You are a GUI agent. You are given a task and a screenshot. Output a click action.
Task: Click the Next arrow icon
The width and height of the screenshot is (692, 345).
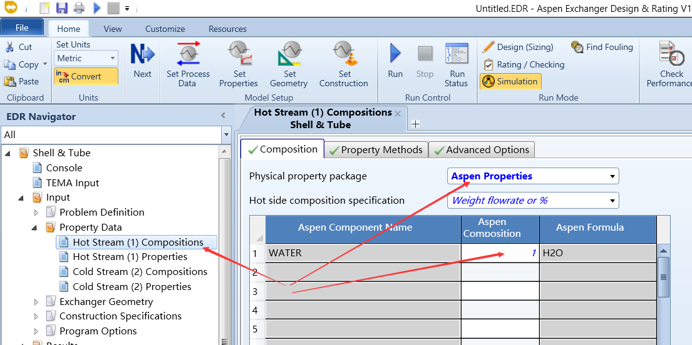pyautogui.click(x=142, y=55)
